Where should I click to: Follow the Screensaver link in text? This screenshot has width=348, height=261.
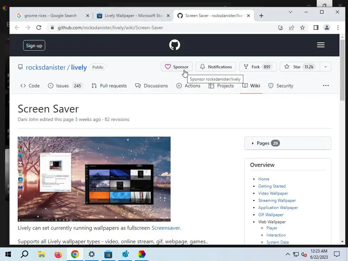pyautogui.click(x=166, y=228)
